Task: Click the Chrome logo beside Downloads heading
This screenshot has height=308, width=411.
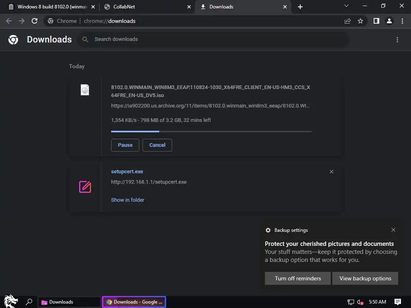Action: point(13,40)
